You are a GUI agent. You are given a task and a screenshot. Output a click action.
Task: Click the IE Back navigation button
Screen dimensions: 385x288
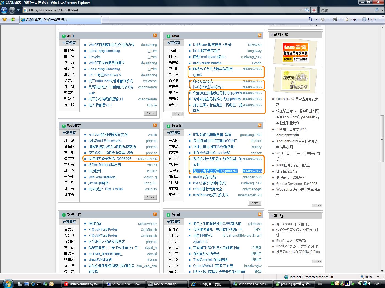pos(4,10)
